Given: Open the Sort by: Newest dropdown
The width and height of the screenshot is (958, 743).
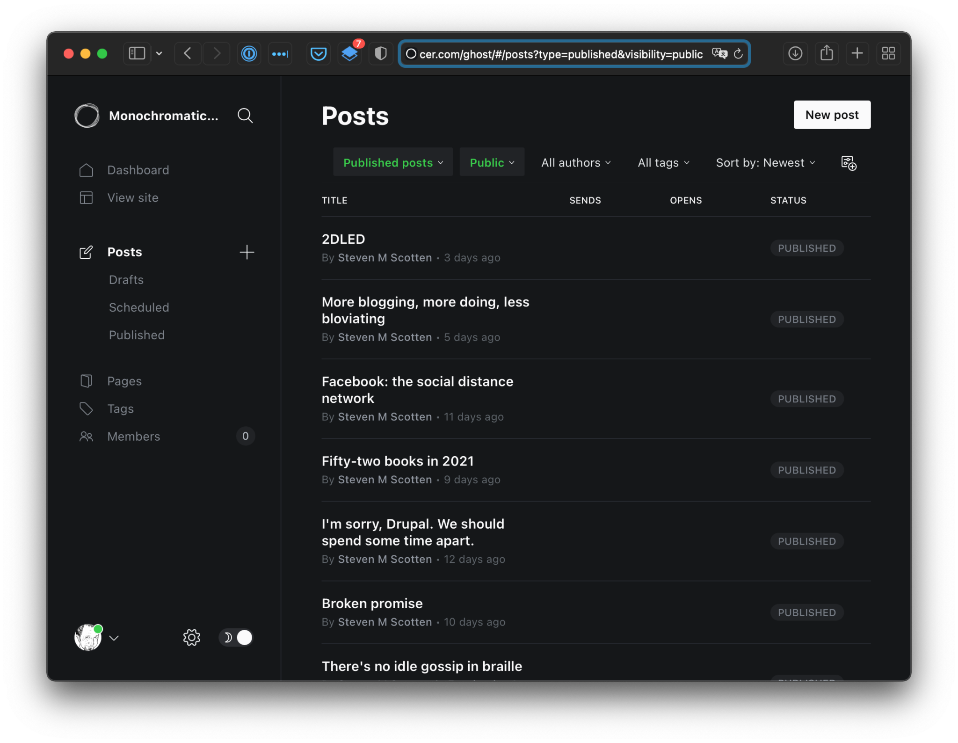Looking at the screenshot, I should coord(765,162).
